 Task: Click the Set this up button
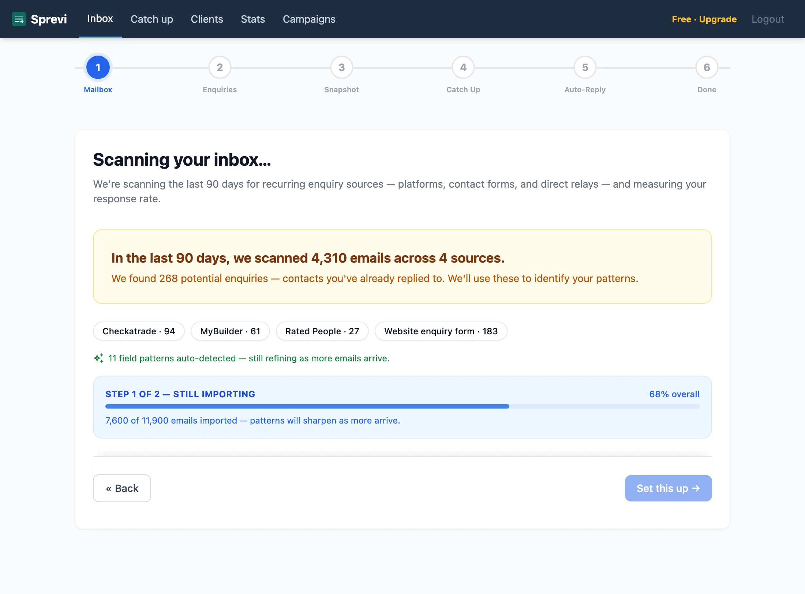668,488
